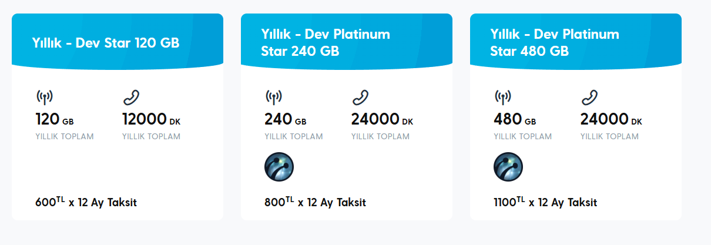Click the 12000 DK yearly minutes amount
711x245 pixels.
coord(151,120)
